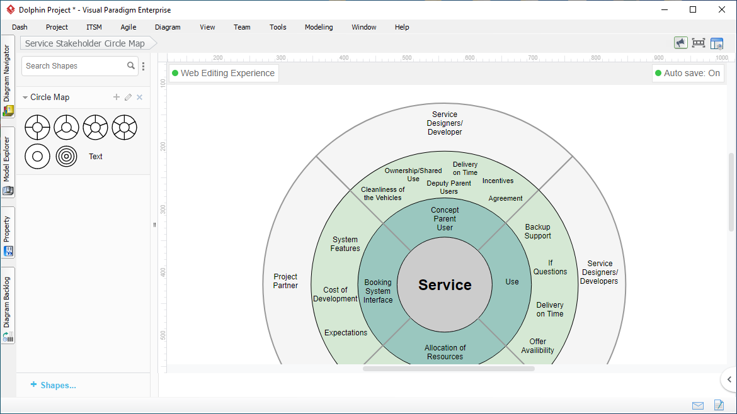Click the Shapes... link

coord(53,385)
